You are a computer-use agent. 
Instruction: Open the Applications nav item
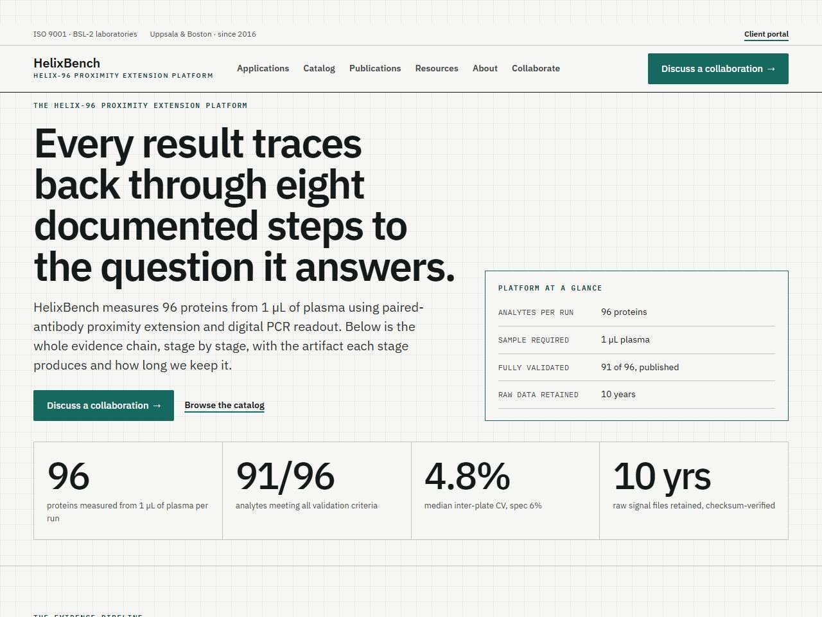(263, 68)
